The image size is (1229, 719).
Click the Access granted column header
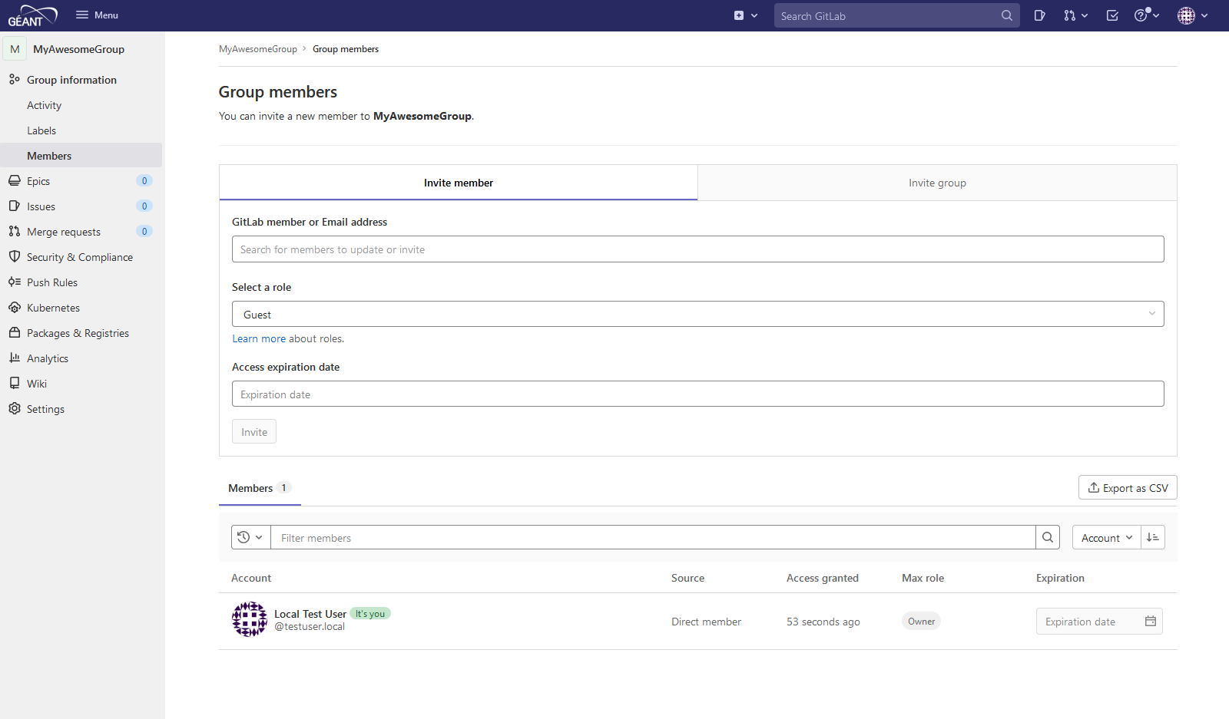coord(823,578)
